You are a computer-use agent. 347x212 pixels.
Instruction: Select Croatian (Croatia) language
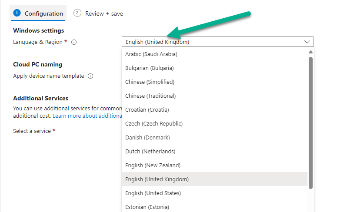tap(147, 110)
